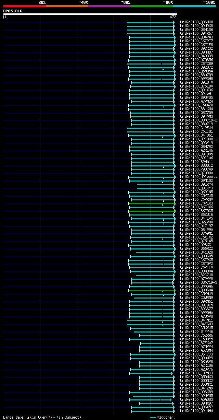This screenshot has height=420, width=219.
Task: Select the UniRef100_Q69IN5 label
Action: pyautogui.click(x=196, y=192)
